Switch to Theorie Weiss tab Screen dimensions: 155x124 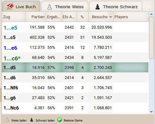65,6
